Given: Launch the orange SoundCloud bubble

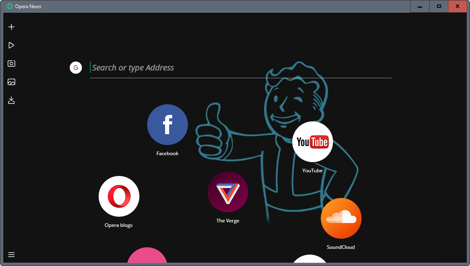Looking at the screenshot, I should pyautogui.click(x=341, y=218).
